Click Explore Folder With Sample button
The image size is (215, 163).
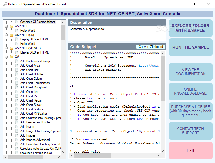click(190, 28)
